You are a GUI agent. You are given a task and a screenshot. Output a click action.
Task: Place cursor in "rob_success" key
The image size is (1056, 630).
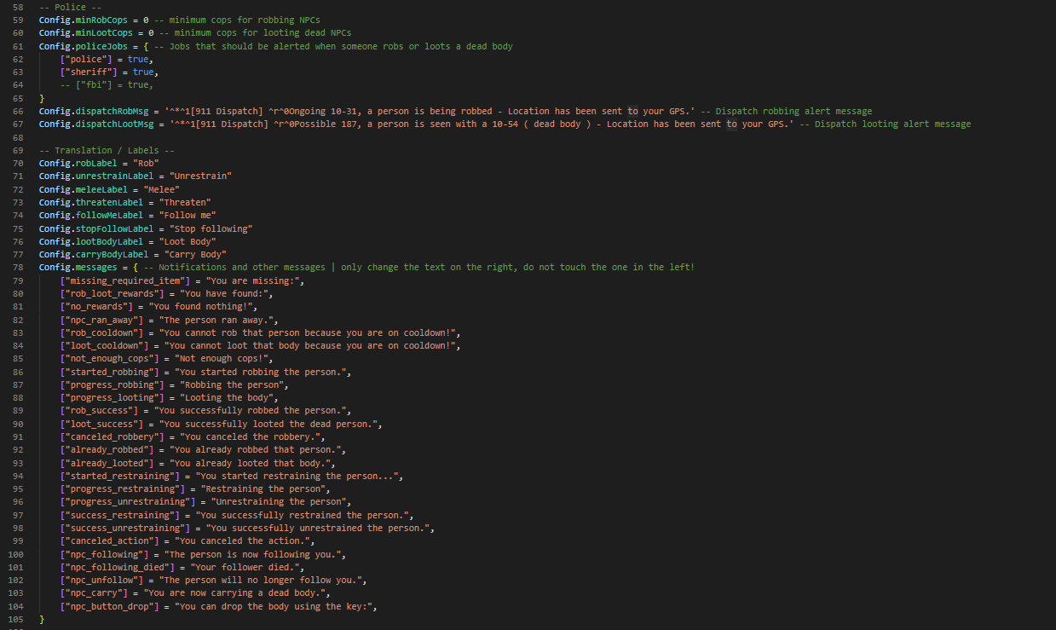[x=99, y=410]
